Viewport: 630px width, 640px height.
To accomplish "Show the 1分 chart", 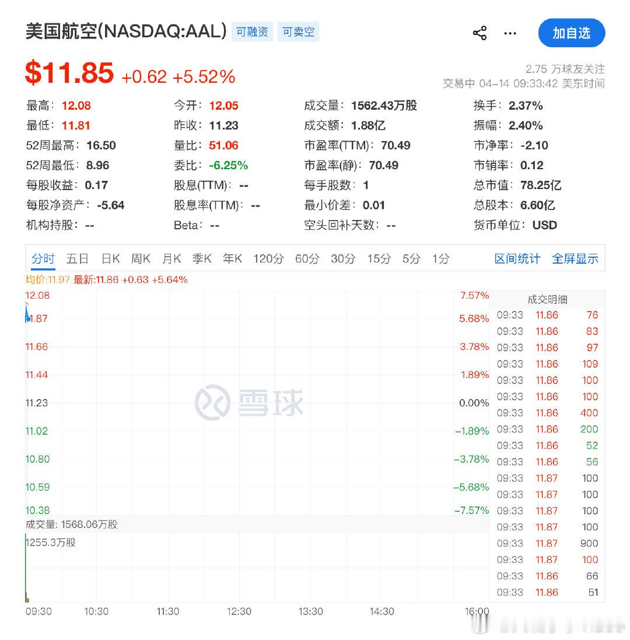I will [x=440, y=259].
